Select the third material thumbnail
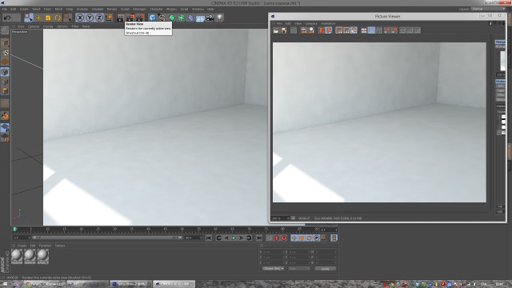 pos(42,256)
